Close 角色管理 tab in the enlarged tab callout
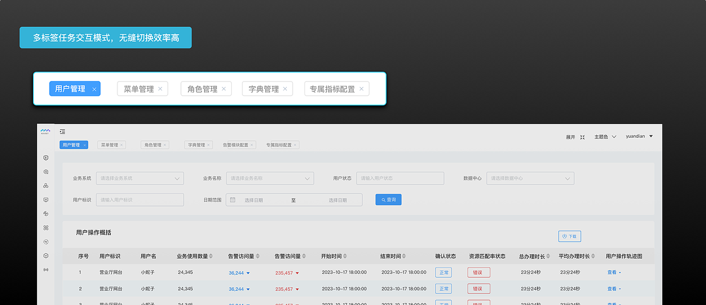Viewport: 706px width, 305px height. [223, 89]
